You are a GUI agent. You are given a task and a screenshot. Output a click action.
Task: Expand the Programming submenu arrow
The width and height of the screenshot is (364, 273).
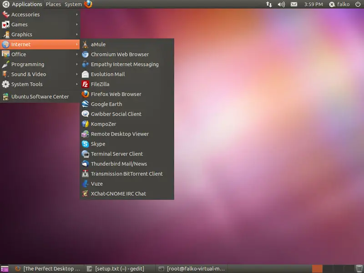[x=76, y=64]
